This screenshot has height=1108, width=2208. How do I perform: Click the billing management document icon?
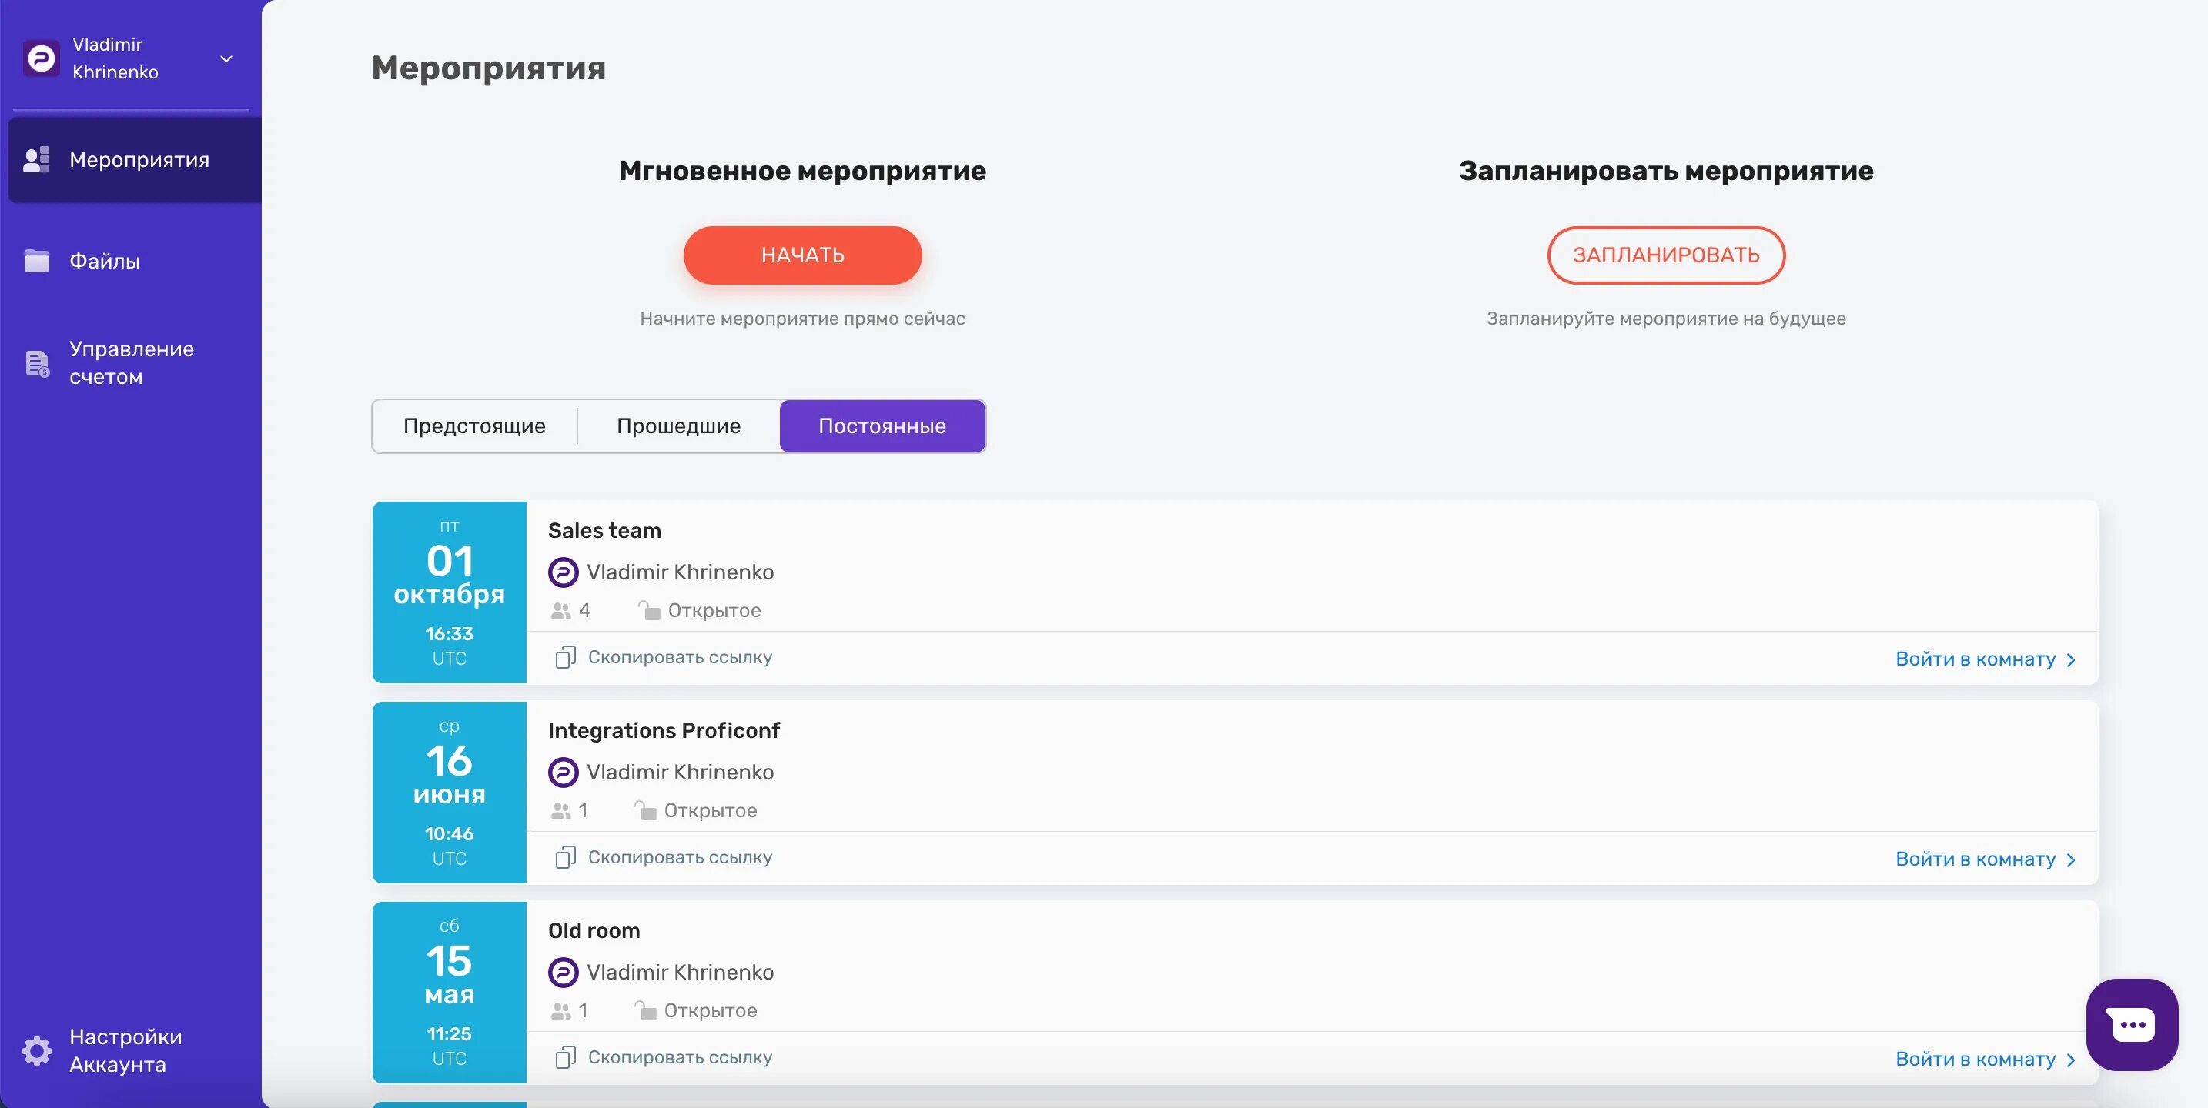coord(37,363)
